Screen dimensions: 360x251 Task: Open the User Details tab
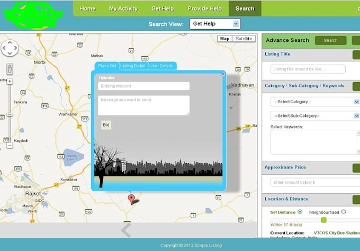(161, 66)
